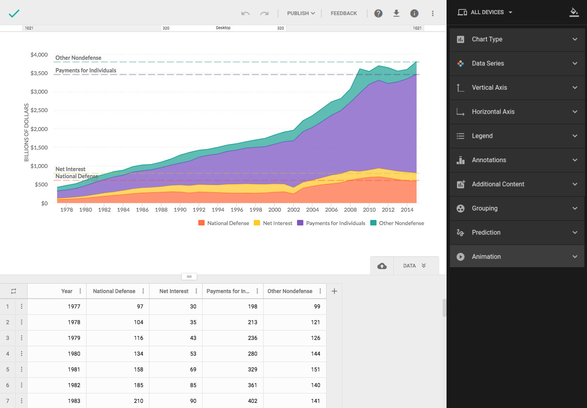The image size is (587, 408).
Task: Open the Publish menu
Action: (x=301, y=13)
